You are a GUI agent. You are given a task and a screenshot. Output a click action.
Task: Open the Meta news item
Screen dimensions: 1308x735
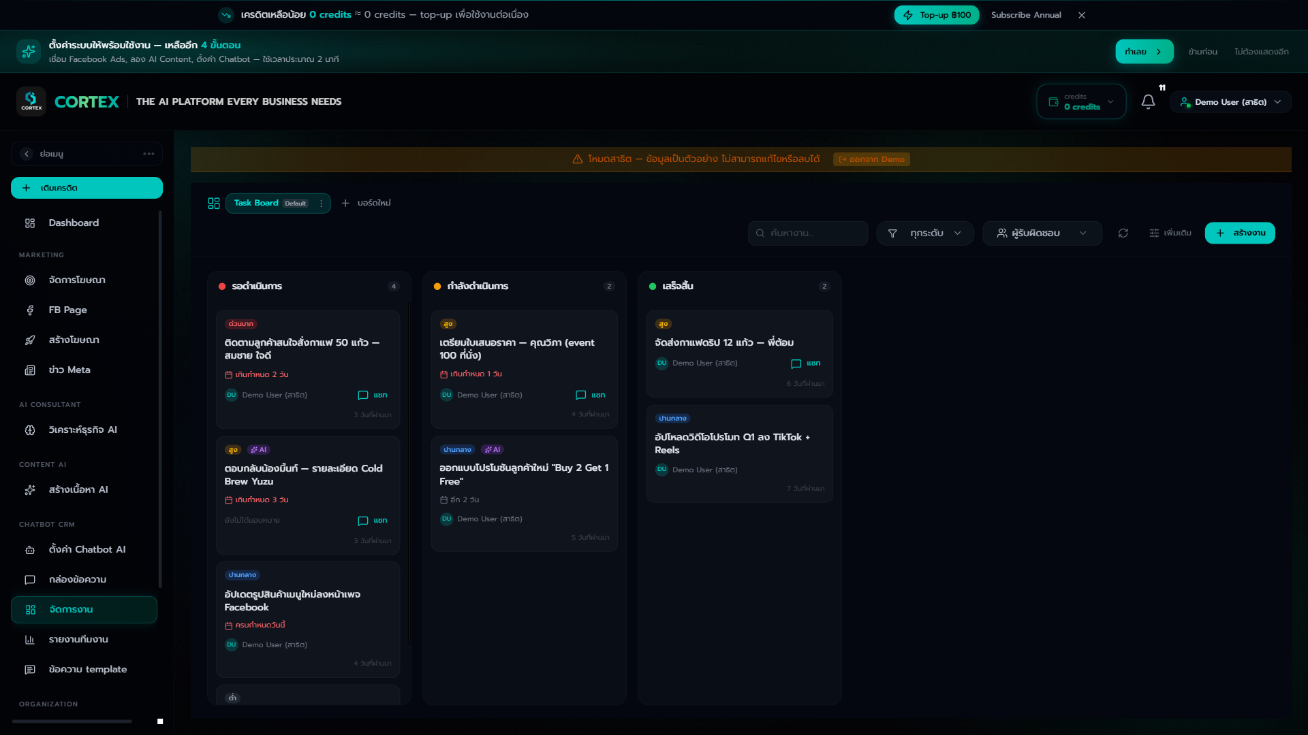84,370
